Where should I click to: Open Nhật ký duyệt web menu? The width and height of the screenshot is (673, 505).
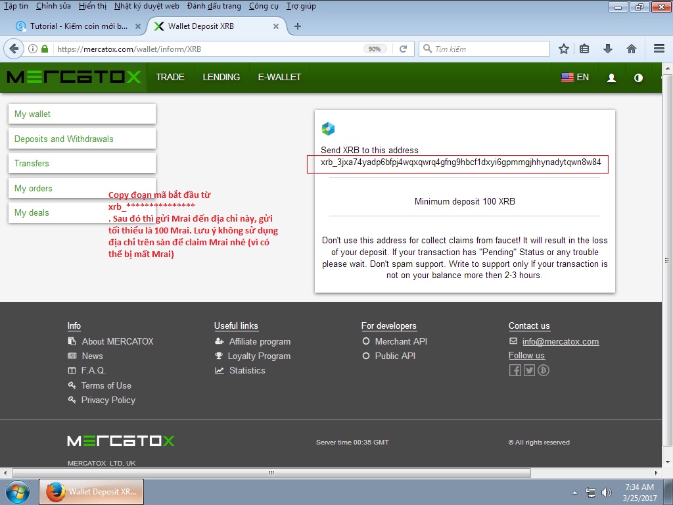pos(147,6)
